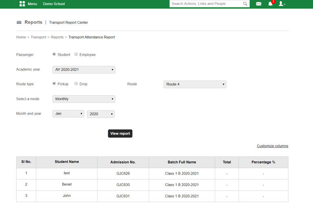Viewport: 313px width, 204px height.
Task: Select the Employee passenger radio button
Action: 76,54
